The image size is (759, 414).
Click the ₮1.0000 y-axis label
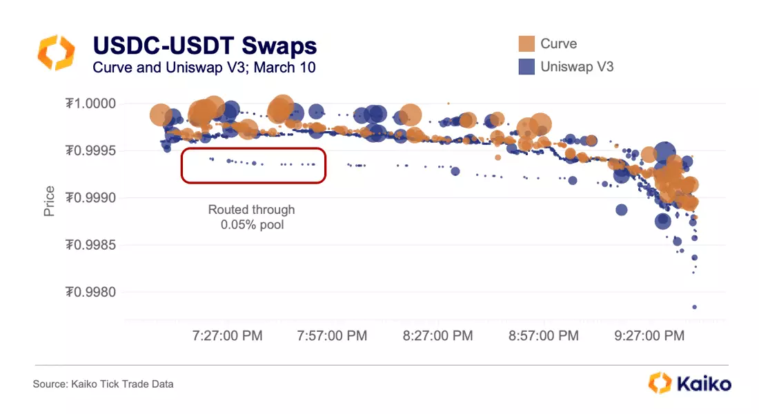pos(91,103)
